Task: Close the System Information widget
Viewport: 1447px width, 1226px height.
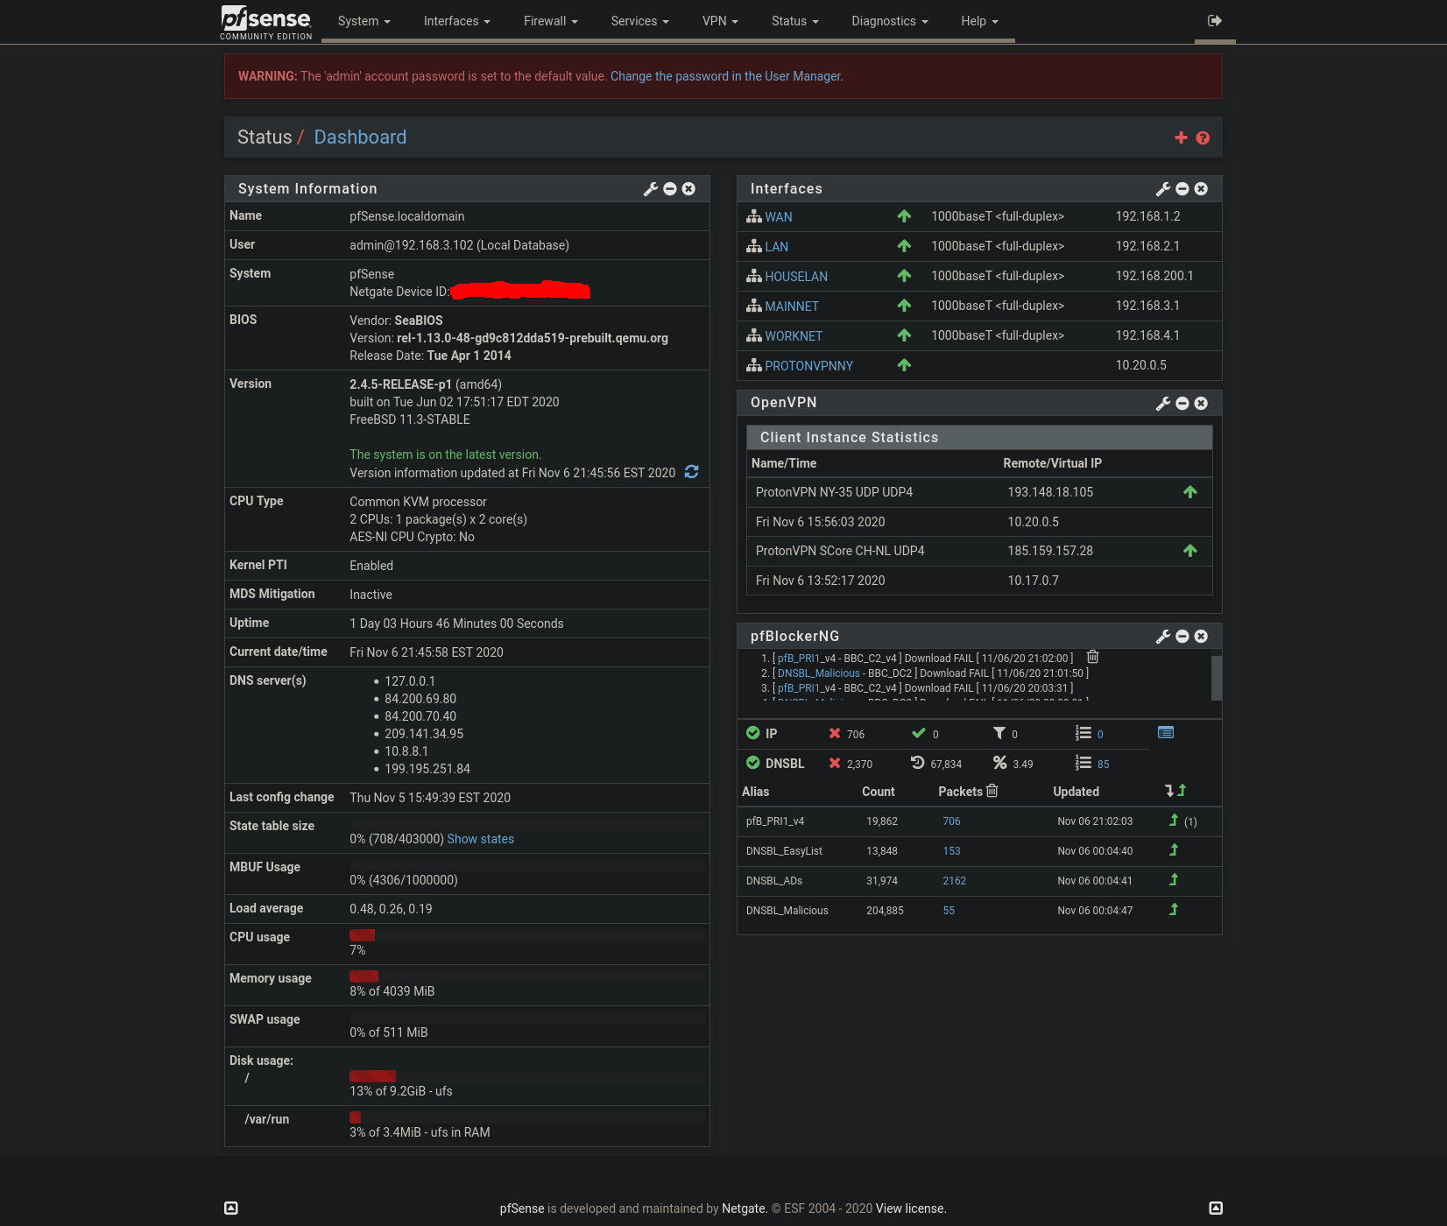Action: click(688, 189)
